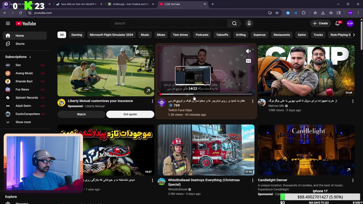Start voice search with microphone icon
This screenshot has width=363, height=204.
click(x=249, y=23)
